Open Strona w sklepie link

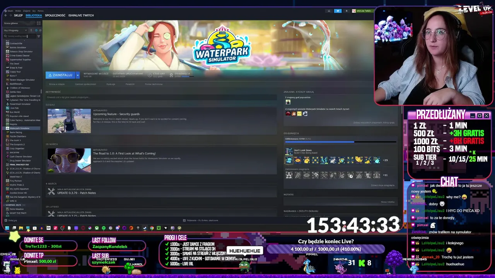[57, 84]
